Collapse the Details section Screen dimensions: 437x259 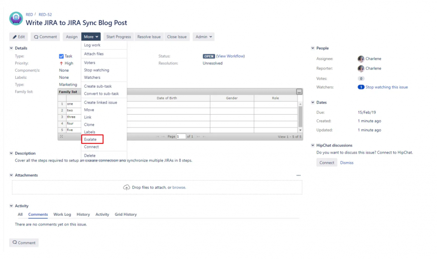12,48
